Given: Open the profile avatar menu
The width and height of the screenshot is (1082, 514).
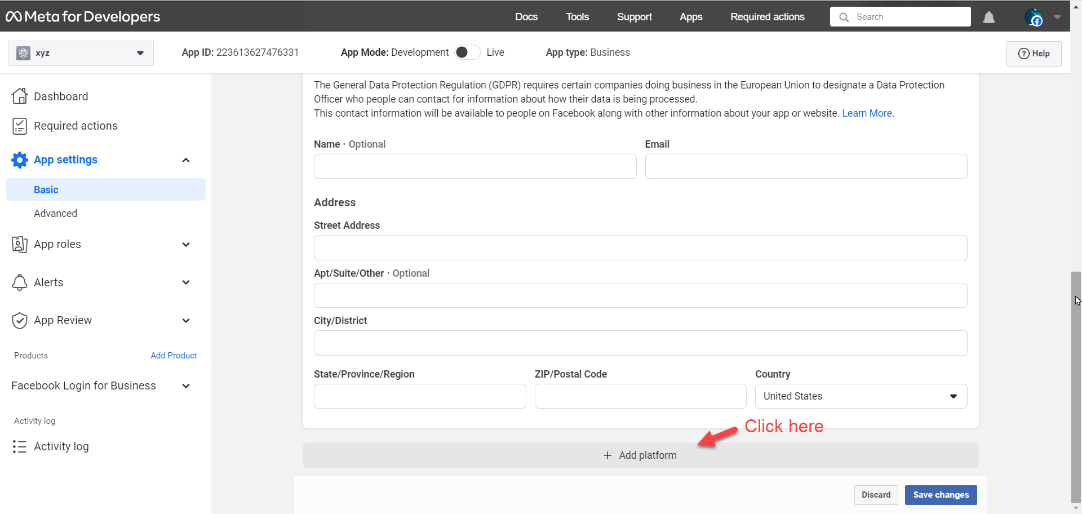Looking at the screenshot, I should 1033,17.
